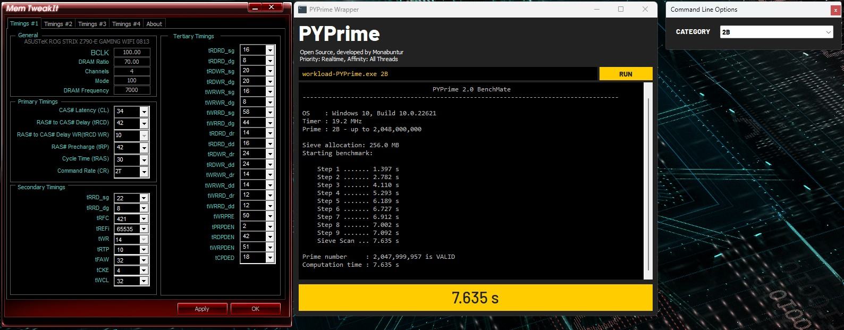This screenshot has height=330, width=844.
Task: Click the PYPrime output vertical scrollbar
Action: click(x=648, y=181)
